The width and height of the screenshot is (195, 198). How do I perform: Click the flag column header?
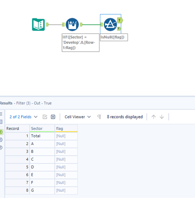coord(66,128)
